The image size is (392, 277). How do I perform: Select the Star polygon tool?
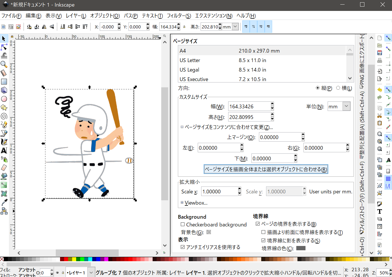pos(4,107)
